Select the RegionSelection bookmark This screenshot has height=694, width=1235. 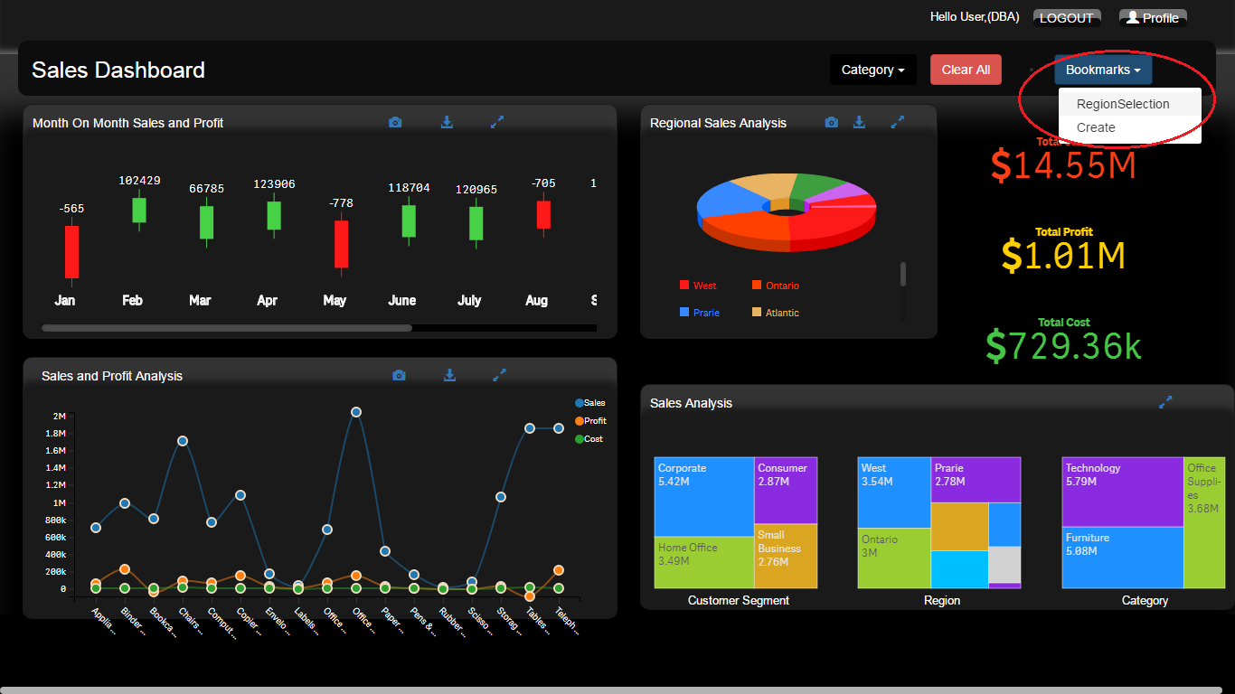point(1122,104)
